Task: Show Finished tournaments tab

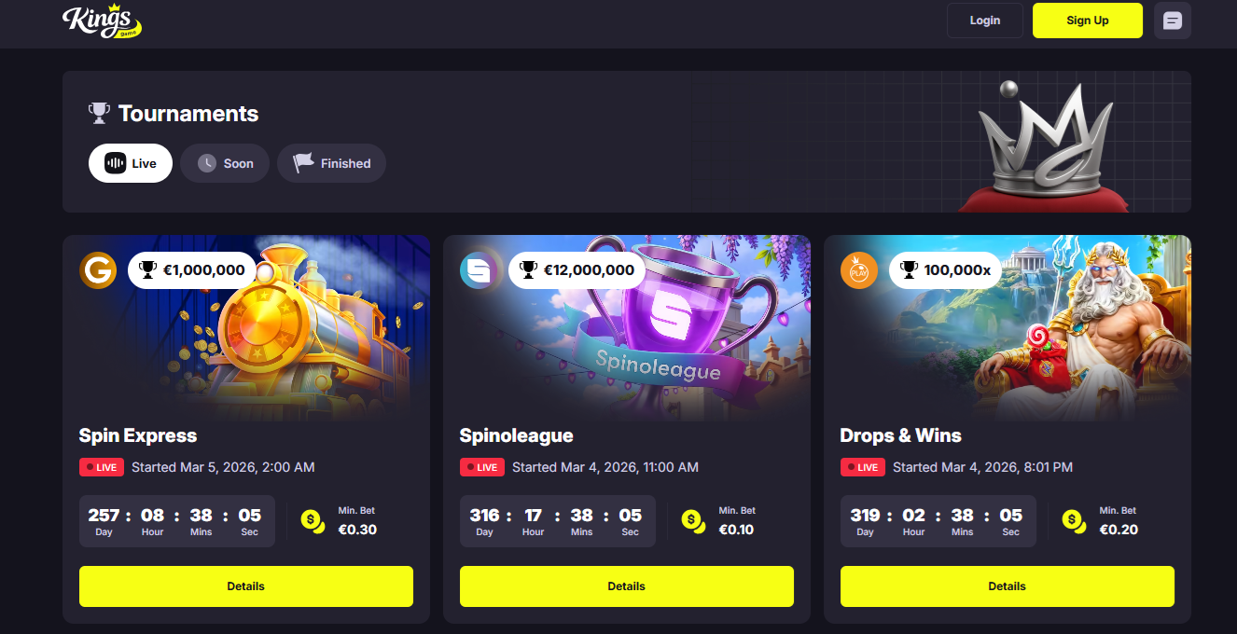Action: point(331,163)
